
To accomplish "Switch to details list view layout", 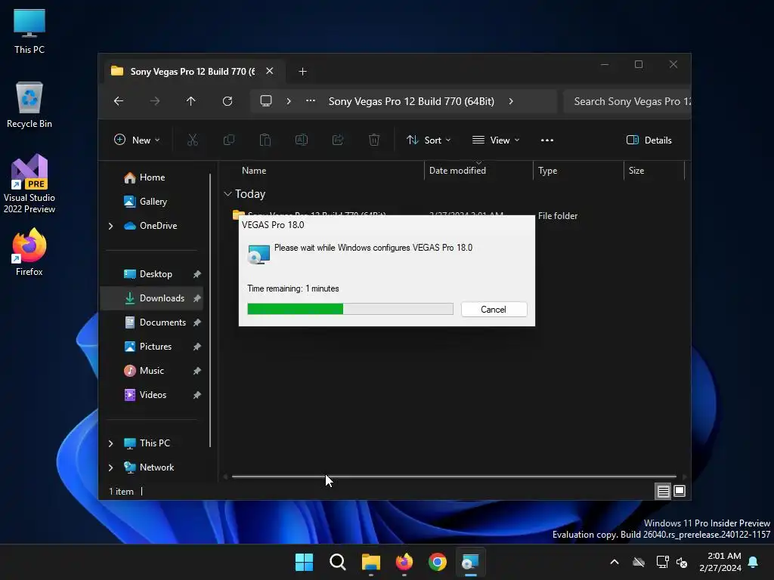I will tap(663, 491).
